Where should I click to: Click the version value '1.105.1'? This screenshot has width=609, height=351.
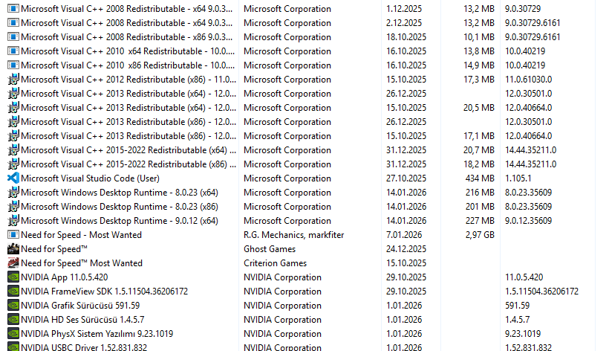coord(518,178)
